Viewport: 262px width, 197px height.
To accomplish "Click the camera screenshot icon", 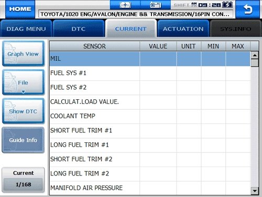I will pyautogui.click(x=156, y=5).
